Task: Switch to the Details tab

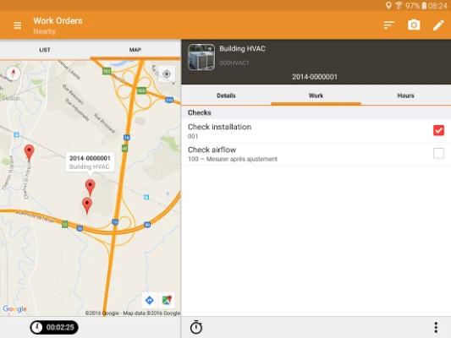Action: [x=226, y=95]
